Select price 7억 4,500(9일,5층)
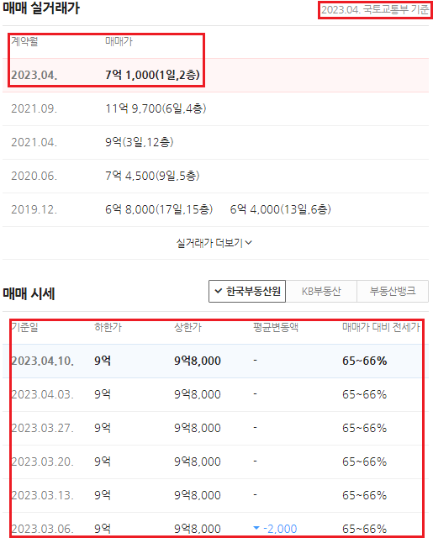Image resolution: width=433 pixels, height=538 pixels. (152, 176)
